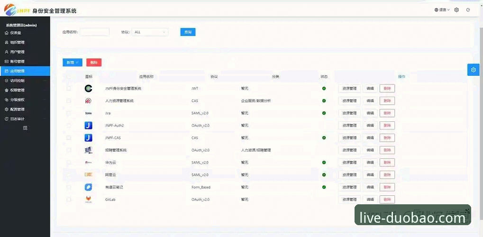Open 应用管理 in the sidebar menu
This screenshot has height=237, width=483.
coord(25,71)
